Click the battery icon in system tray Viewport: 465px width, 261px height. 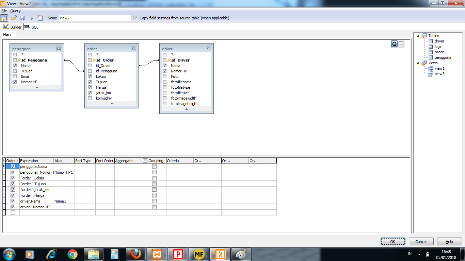coord(428,254)
